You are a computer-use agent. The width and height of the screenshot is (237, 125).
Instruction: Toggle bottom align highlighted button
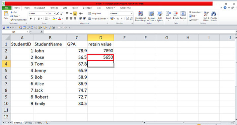[x=75, y=14]
